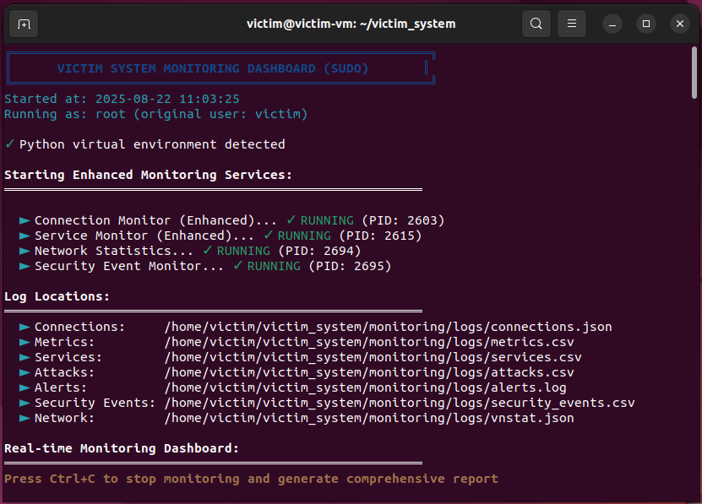Select the 'Running as: root' line
This screenshot has width=702, height=504.
pyautogui.click(x=155, y=114)
